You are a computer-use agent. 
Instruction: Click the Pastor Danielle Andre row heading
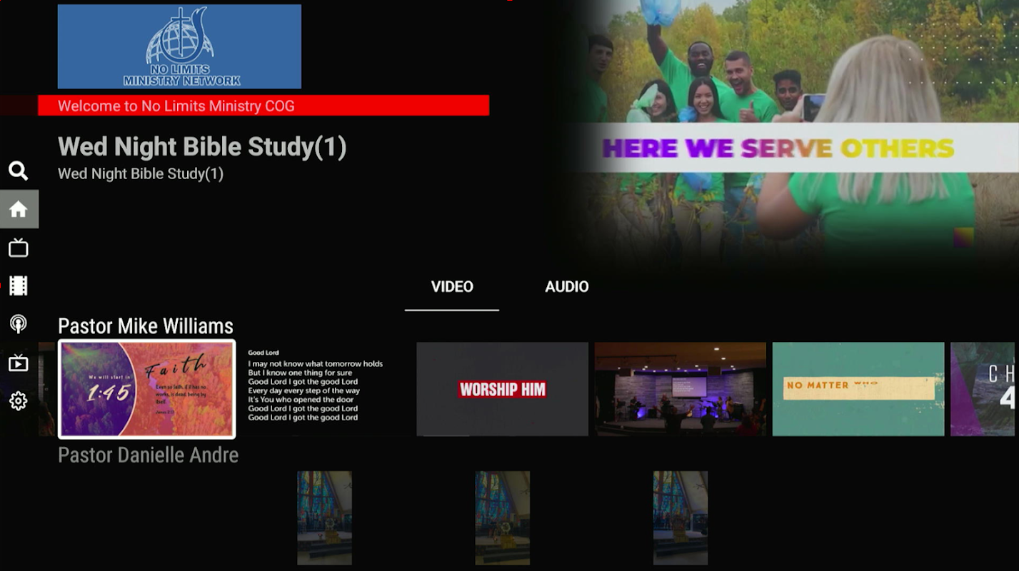[149, 455]
